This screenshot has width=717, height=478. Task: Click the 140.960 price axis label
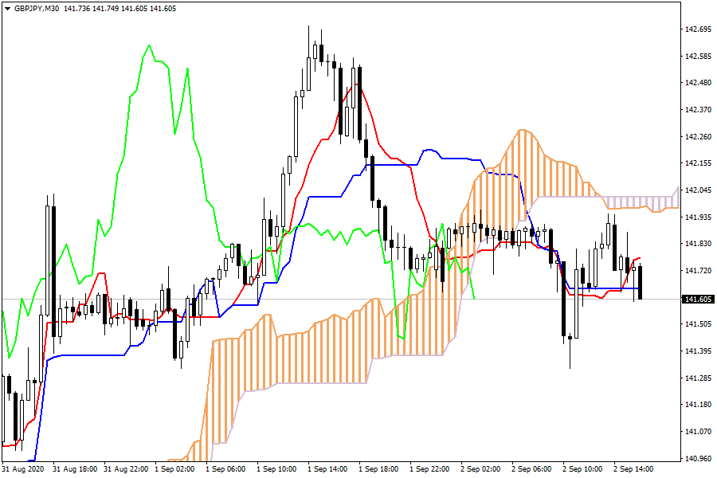[x=698, y=458]
